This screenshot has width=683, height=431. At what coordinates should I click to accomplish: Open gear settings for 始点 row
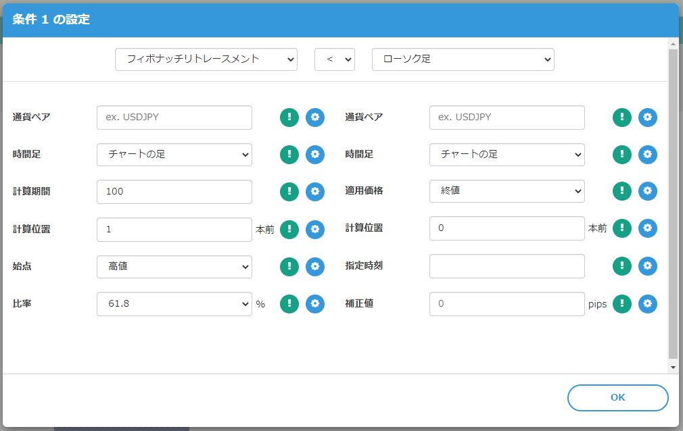315,266
